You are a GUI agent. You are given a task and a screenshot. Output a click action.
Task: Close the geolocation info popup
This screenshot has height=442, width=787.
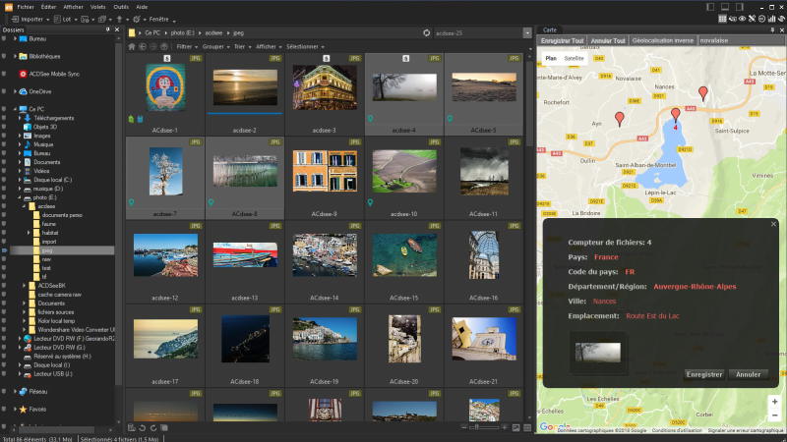pyautogui.click(x=773, y=224)
